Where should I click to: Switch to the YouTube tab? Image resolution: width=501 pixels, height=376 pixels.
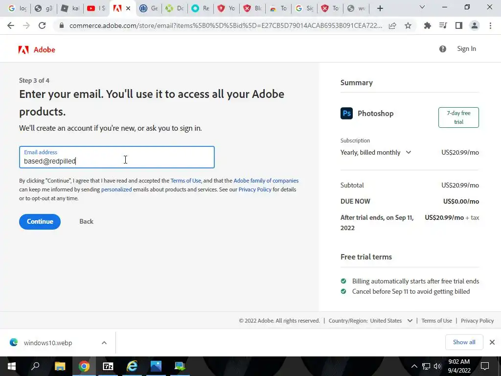point(96,8)
